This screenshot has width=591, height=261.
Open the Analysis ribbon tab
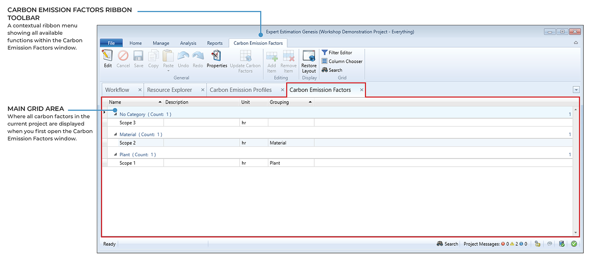tap(188, 43)
